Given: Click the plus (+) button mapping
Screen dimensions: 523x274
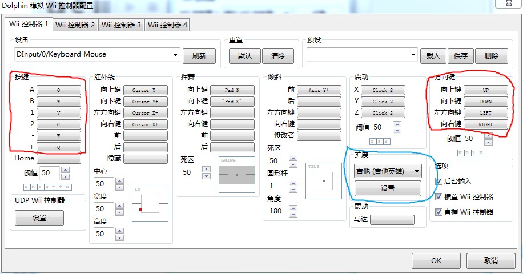Looking at the screenshot, I should pyautogui.click(x=59, y=147).
